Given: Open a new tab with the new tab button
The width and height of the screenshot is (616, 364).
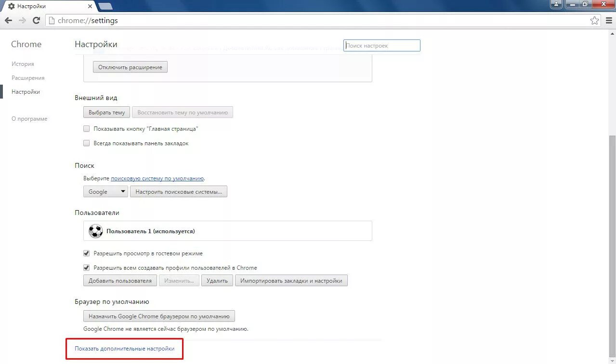Looking at the screenshot, I should click(105, 6).
